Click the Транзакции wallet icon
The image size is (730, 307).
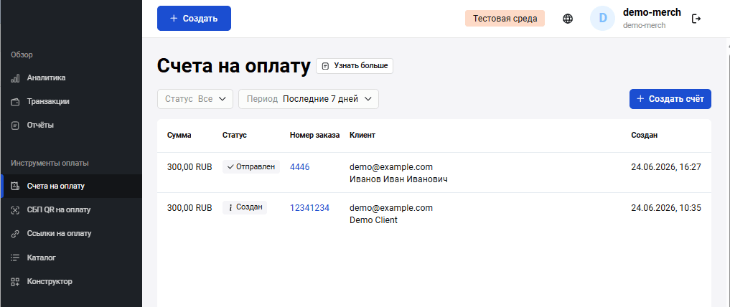click(x=15, y=102)
